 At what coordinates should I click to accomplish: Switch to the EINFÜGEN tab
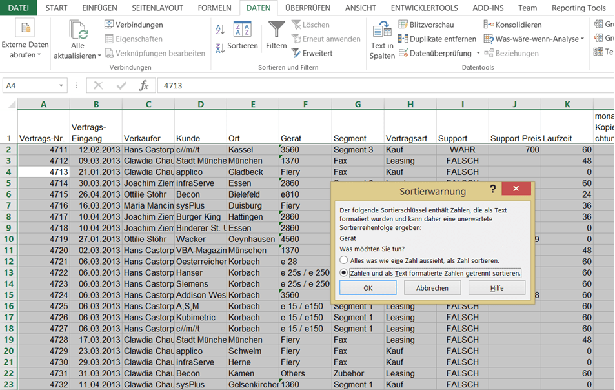(99, 8)
